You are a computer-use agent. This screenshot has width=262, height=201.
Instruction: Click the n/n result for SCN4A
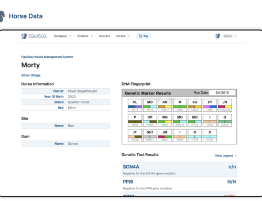(x=232, y=167)
